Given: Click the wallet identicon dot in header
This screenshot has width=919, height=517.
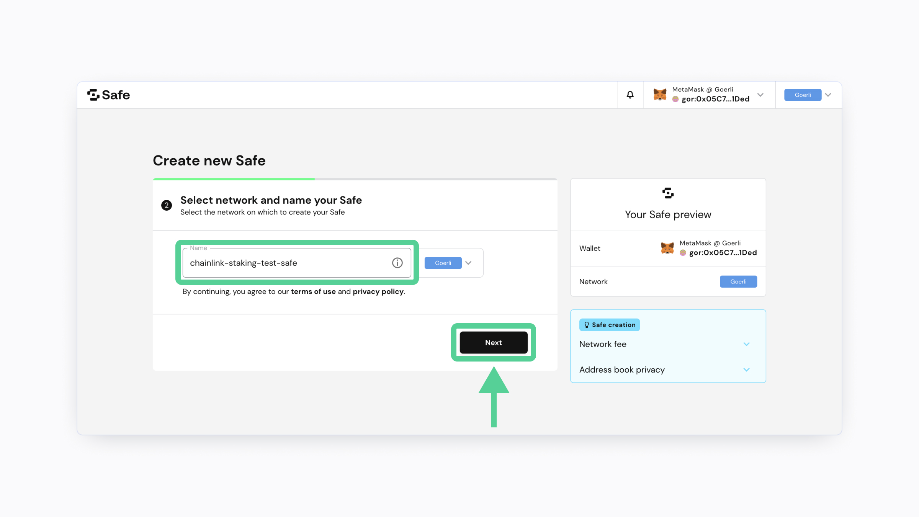Looking at the screenshot, I should point(675,99).
